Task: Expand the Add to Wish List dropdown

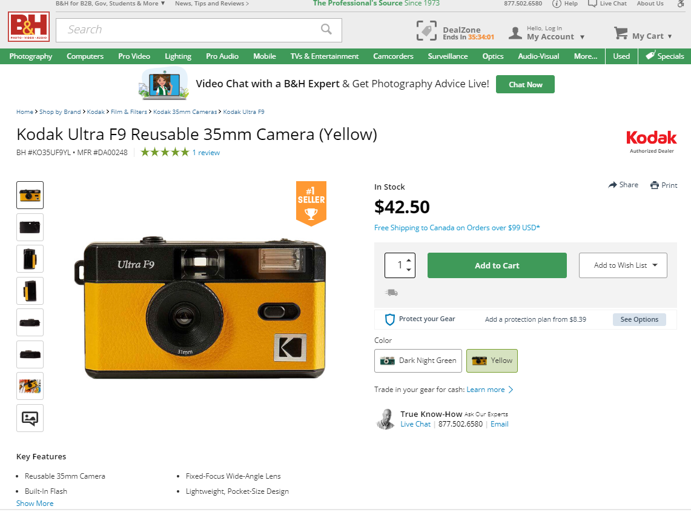Action: (655, 265)
